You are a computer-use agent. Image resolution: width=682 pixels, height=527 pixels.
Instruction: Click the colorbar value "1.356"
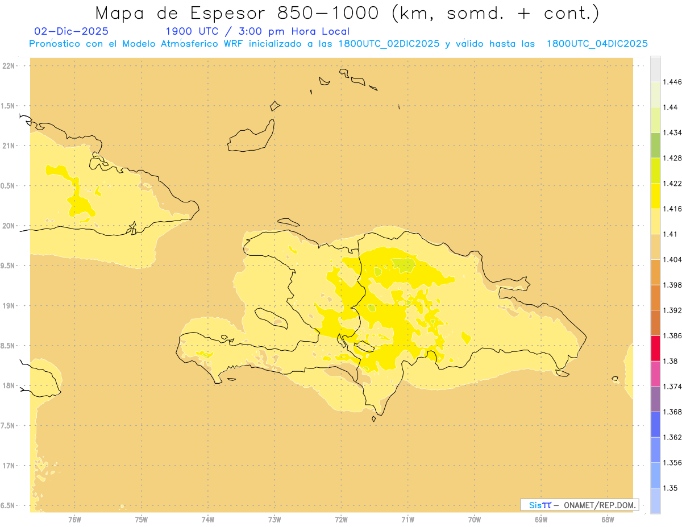(672, 463)
